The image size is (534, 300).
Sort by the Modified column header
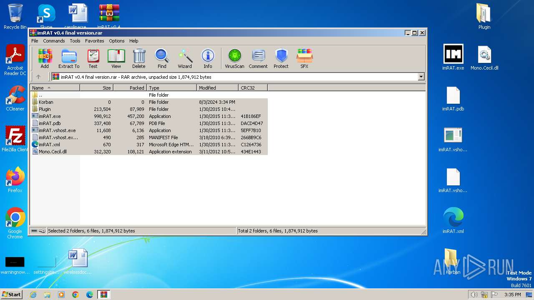(217, 88)
